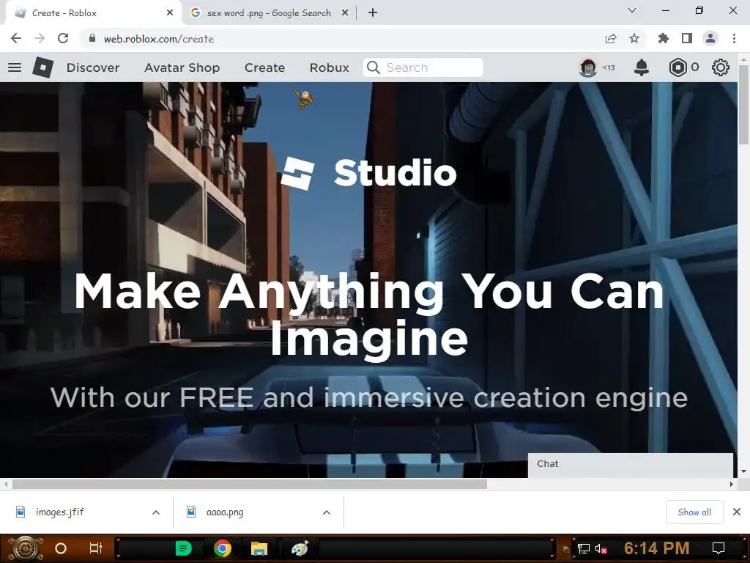Click the network tray icon
The height and width of the screenshot is (563, 750).
pyautogui.click(x=584, y=548)
